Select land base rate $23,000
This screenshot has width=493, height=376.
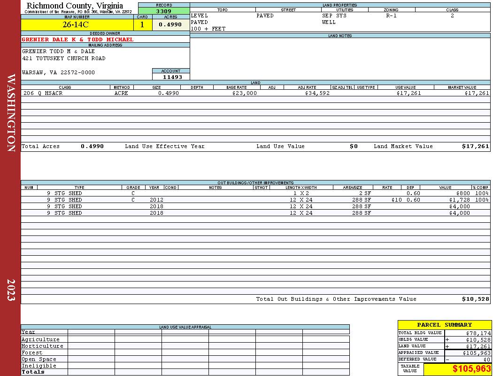(x=245, y=94)
